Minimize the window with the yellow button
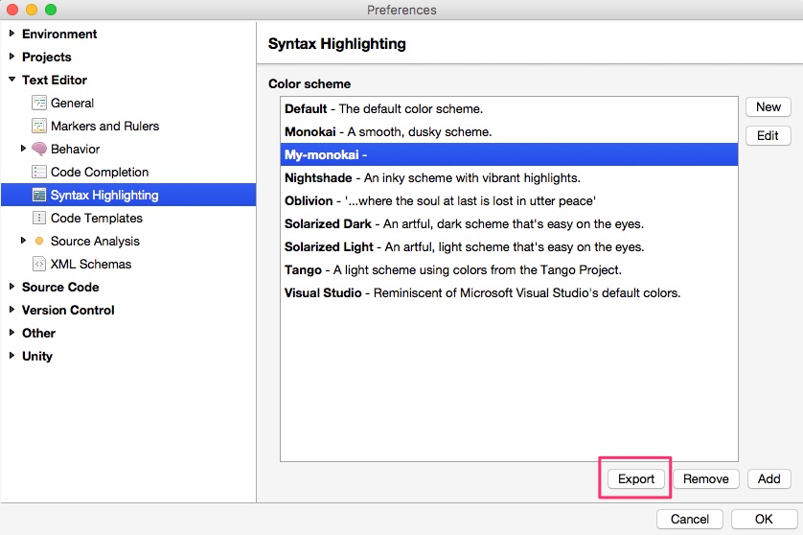 pyautogui.click(x=32, y=10)
